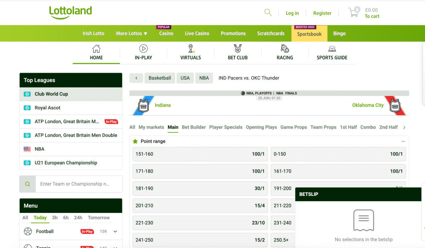The height and width of the screenshot is (248, 425).
Task: Open the shopping cart icon
Action: (x=353, y=13)
